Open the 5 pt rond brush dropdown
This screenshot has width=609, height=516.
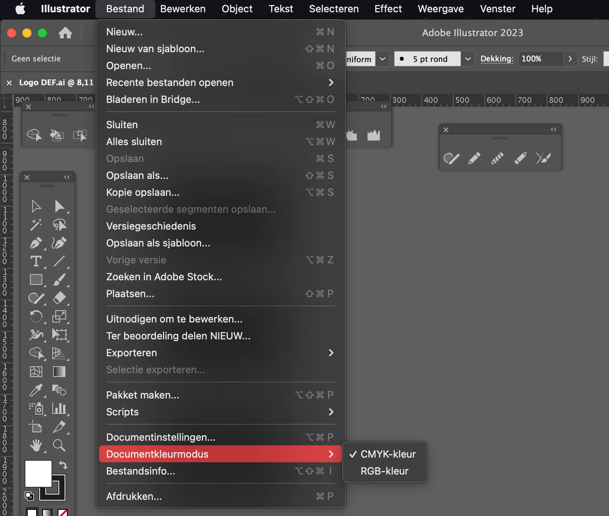coord(468,59)
